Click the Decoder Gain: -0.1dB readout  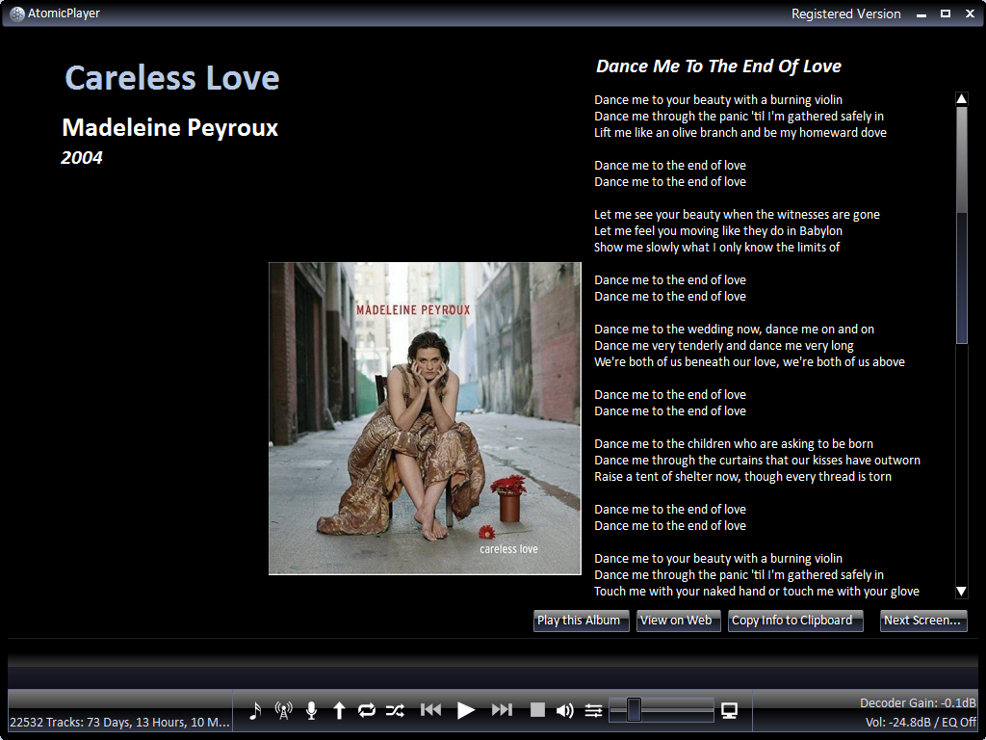[x=918, y=702]
